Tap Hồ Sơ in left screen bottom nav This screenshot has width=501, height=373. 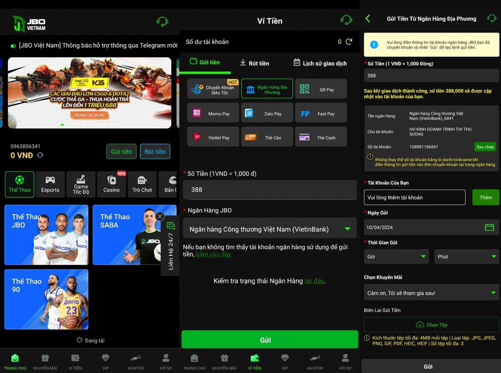166,361
